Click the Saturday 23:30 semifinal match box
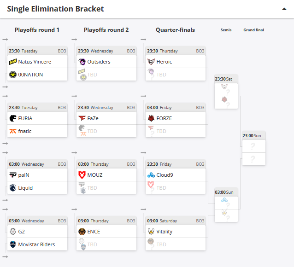Viewport: 294px width, 267px height. tap(226, 93)
